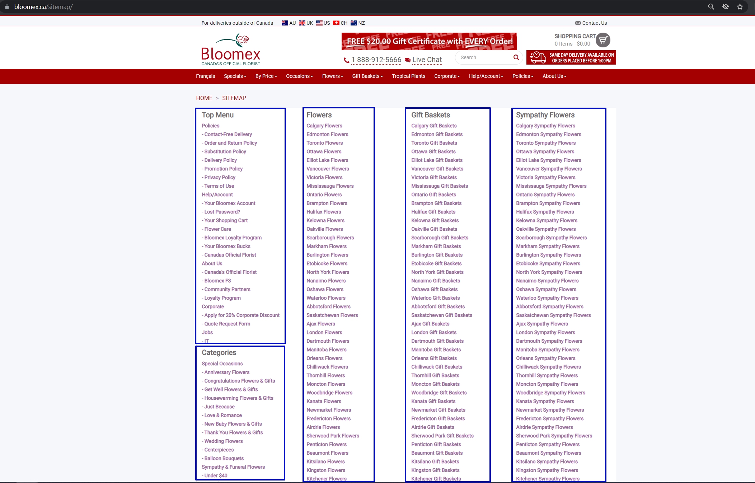Open Apply for 20% Corporate Discount link
The height and width of the screenshot is (483, 755).
click(242, 315)
